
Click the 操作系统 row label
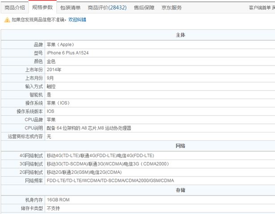tap(34, 103)
